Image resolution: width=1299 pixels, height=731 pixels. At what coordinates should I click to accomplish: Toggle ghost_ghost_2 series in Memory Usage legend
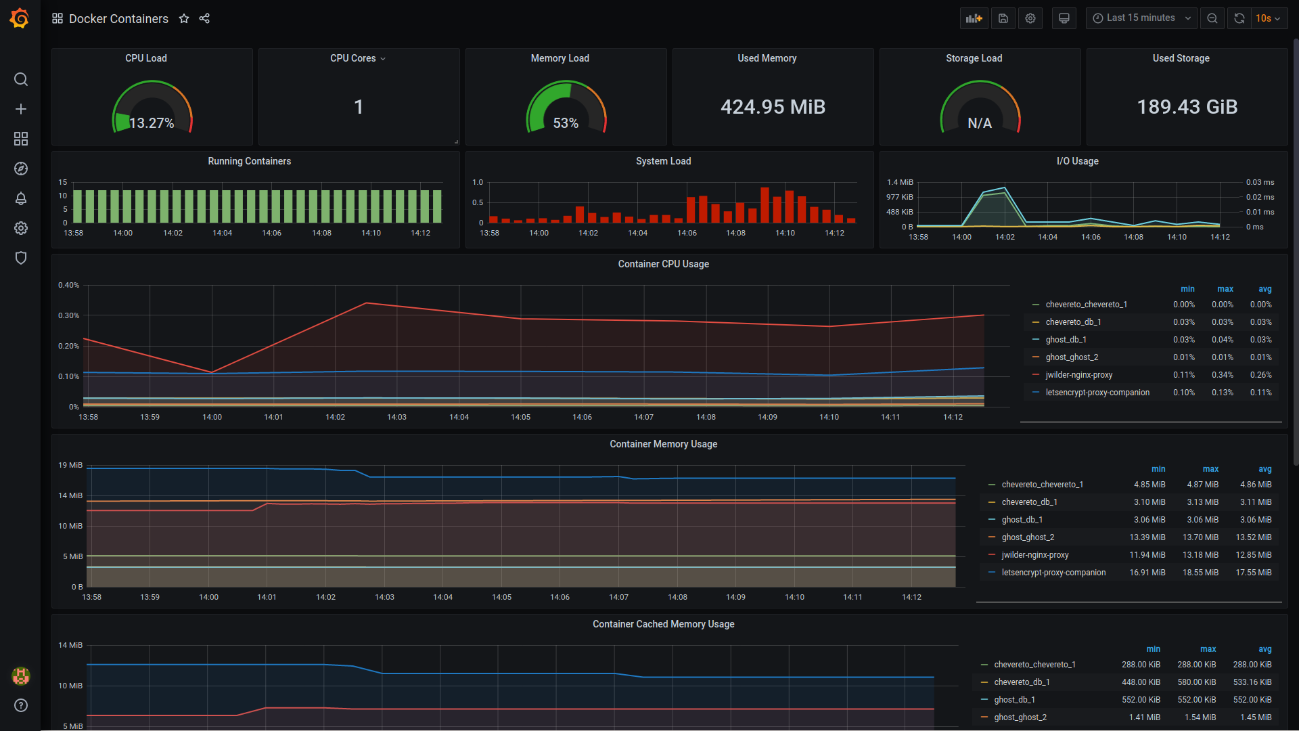pos(1028,537)
